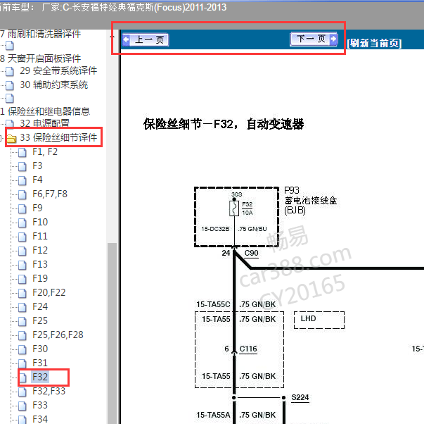The width and height of the screenshot is (424, 424).
Task: Click the tree panel vertical scrollbar thumb
Action: (112, 333)
